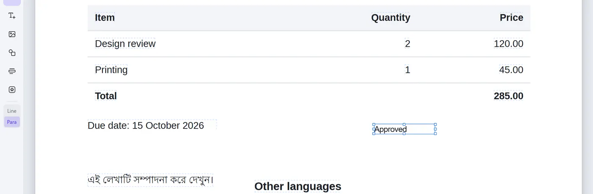Click the 'Price' column header

pyautogui.click(x=511, y=17)
